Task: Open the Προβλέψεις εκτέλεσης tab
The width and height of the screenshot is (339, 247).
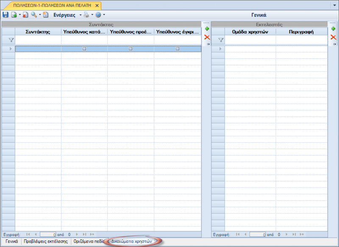Action: point(46,241)
